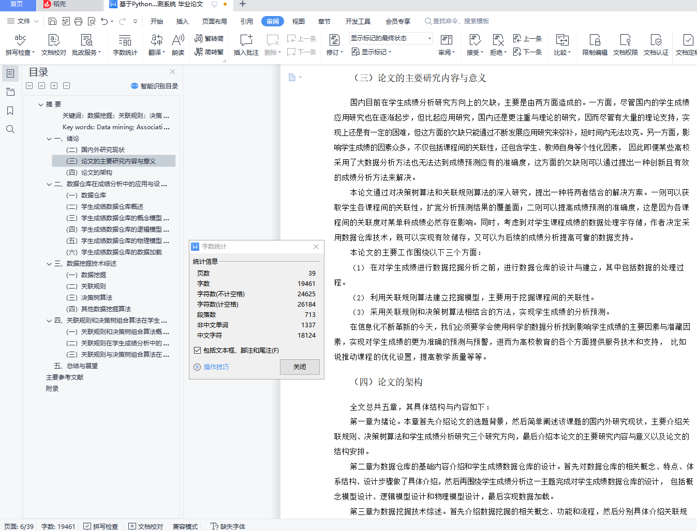
Task: Jump to 五、总结与展望 in the outline
Action: click(76, 366)
